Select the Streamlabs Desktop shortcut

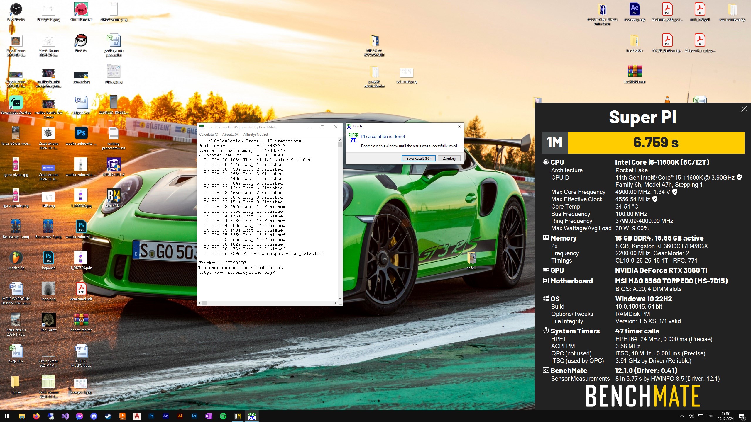point(16,105)
